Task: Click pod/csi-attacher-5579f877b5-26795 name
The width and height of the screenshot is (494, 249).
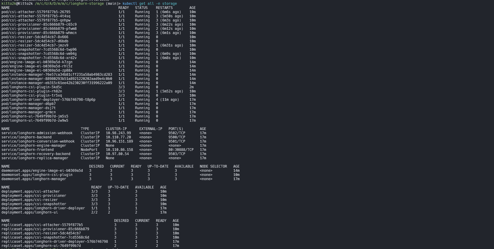Action: coord(36,12)
